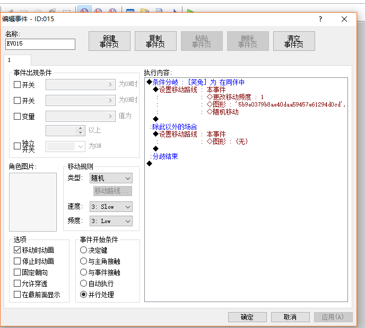
Task: Click the empty 角色图片 graphic box
Action: [x=33, y=202]
